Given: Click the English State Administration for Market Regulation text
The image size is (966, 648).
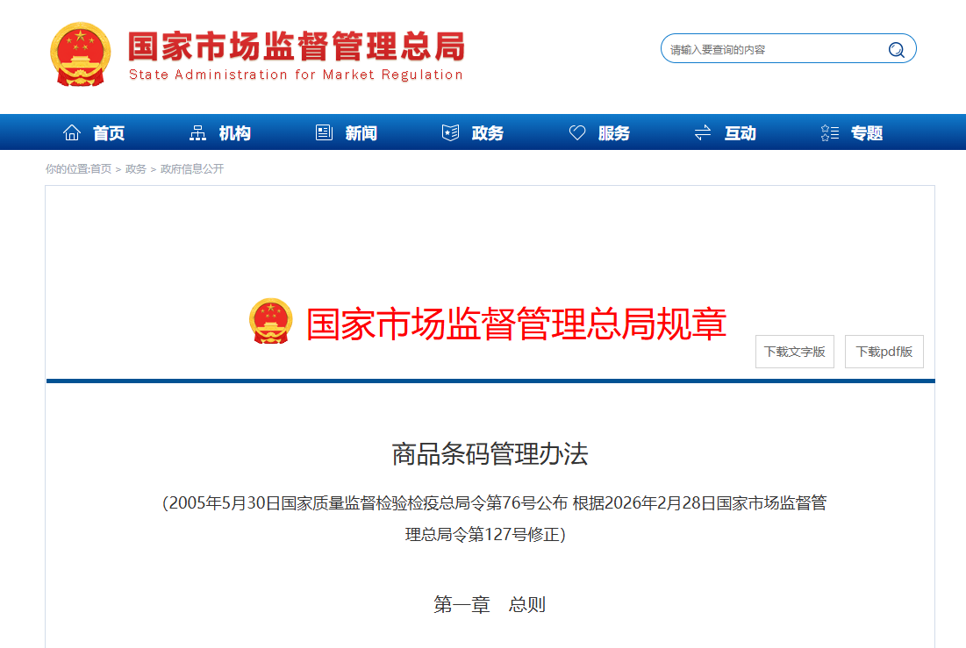Looking at the screenshot, I should (x=296, y=75).
